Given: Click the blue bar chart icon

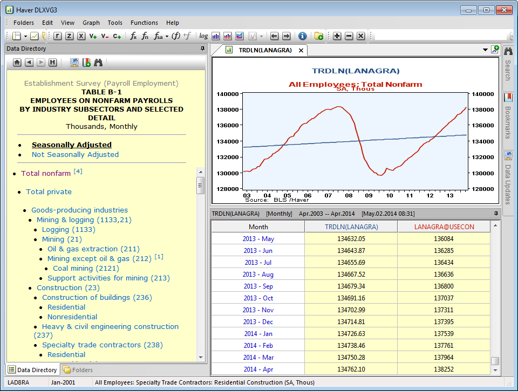Looking at the screenshot, I should pos(216,36).
